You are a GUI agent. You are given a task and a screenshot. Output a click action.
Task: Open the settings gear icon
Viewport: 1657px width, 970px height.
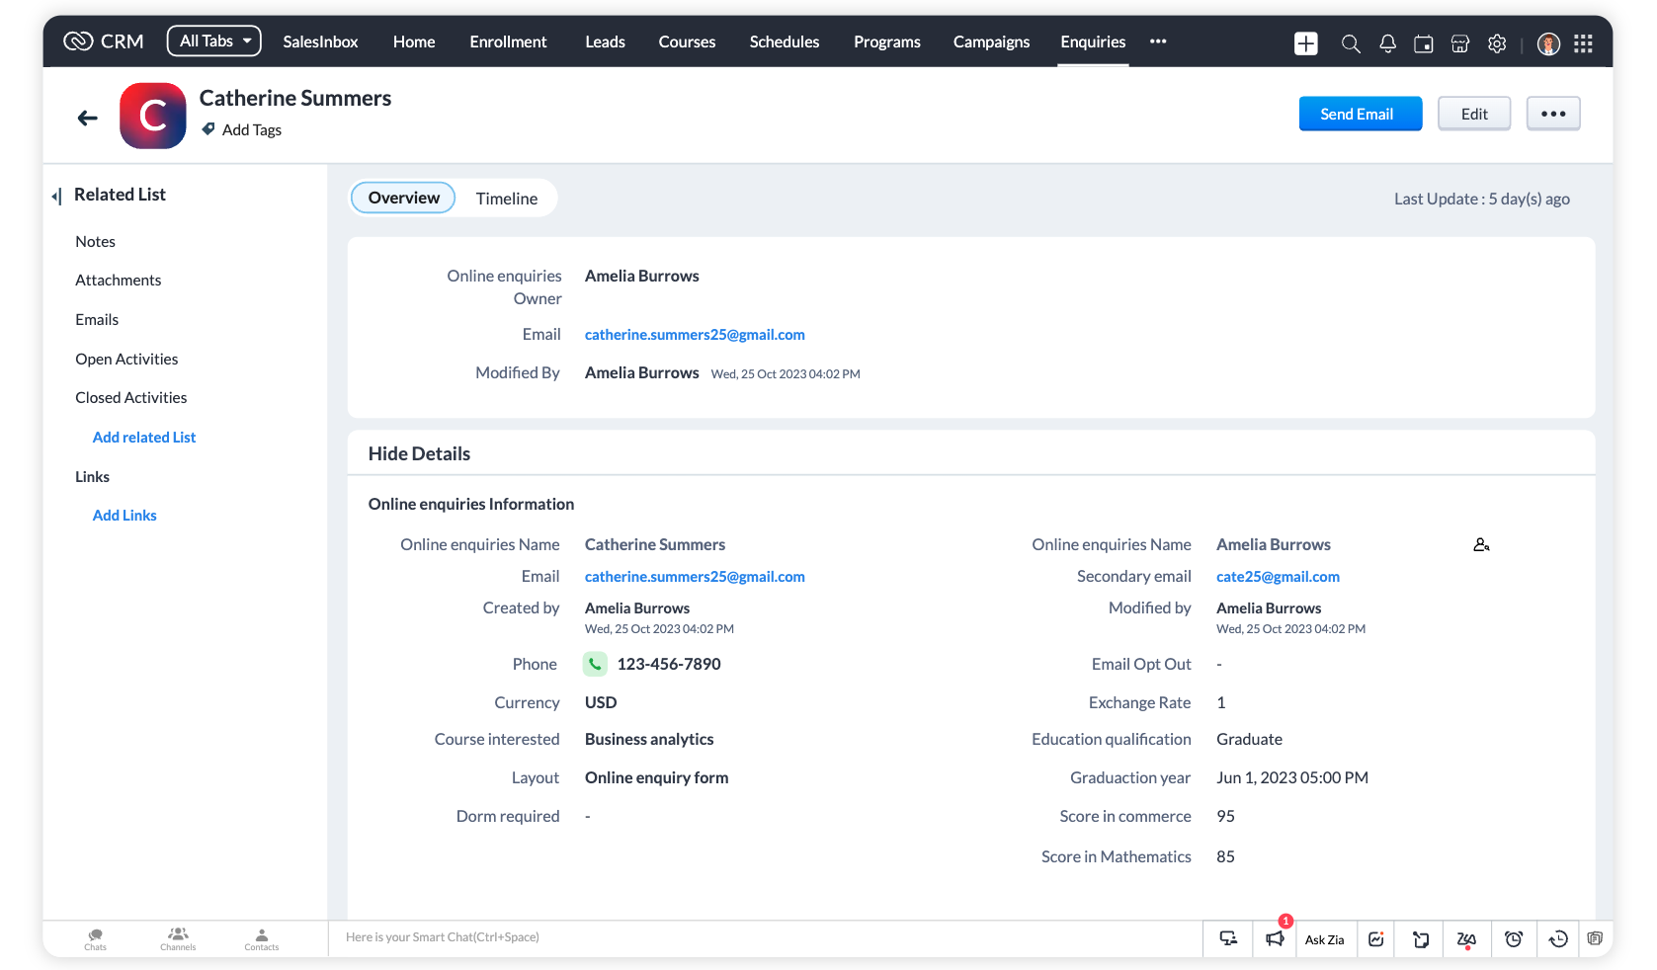point(1497,43)
